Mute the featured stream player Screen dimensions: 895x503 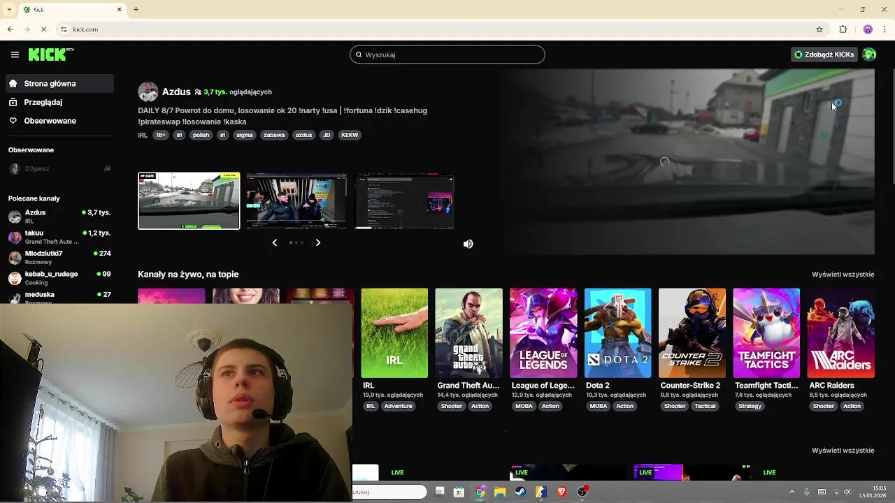[x=468, y=244]
